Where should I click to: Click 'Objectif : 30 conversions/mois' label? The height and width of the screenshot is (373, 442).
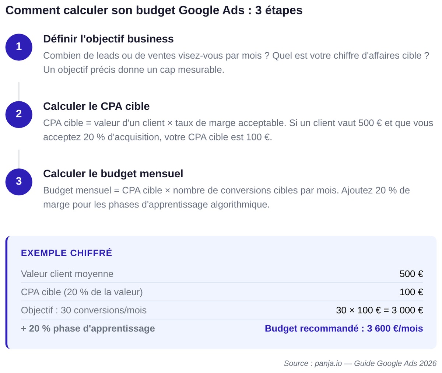84,310
